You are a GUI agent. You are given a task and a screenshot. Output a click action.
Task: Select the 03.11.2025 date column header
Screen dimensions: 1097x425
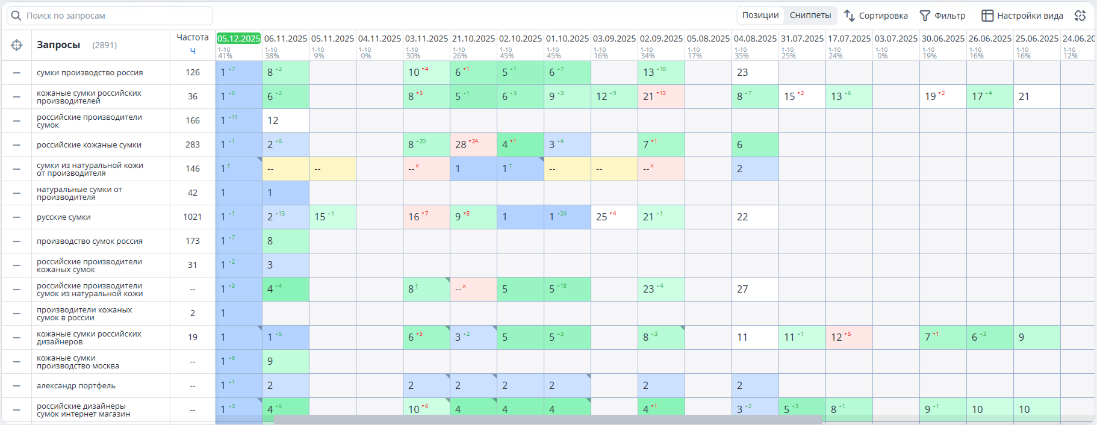(x=426, y=39)
